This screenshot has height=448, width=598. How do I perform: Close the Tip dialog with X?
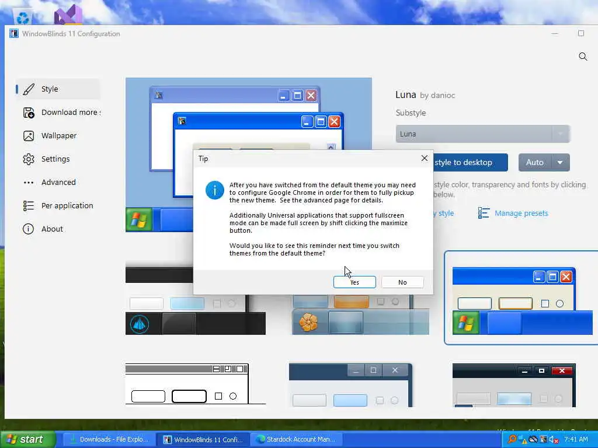pos(425,158)
